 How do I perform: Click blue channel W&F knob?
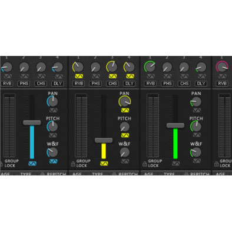[52, 152]
